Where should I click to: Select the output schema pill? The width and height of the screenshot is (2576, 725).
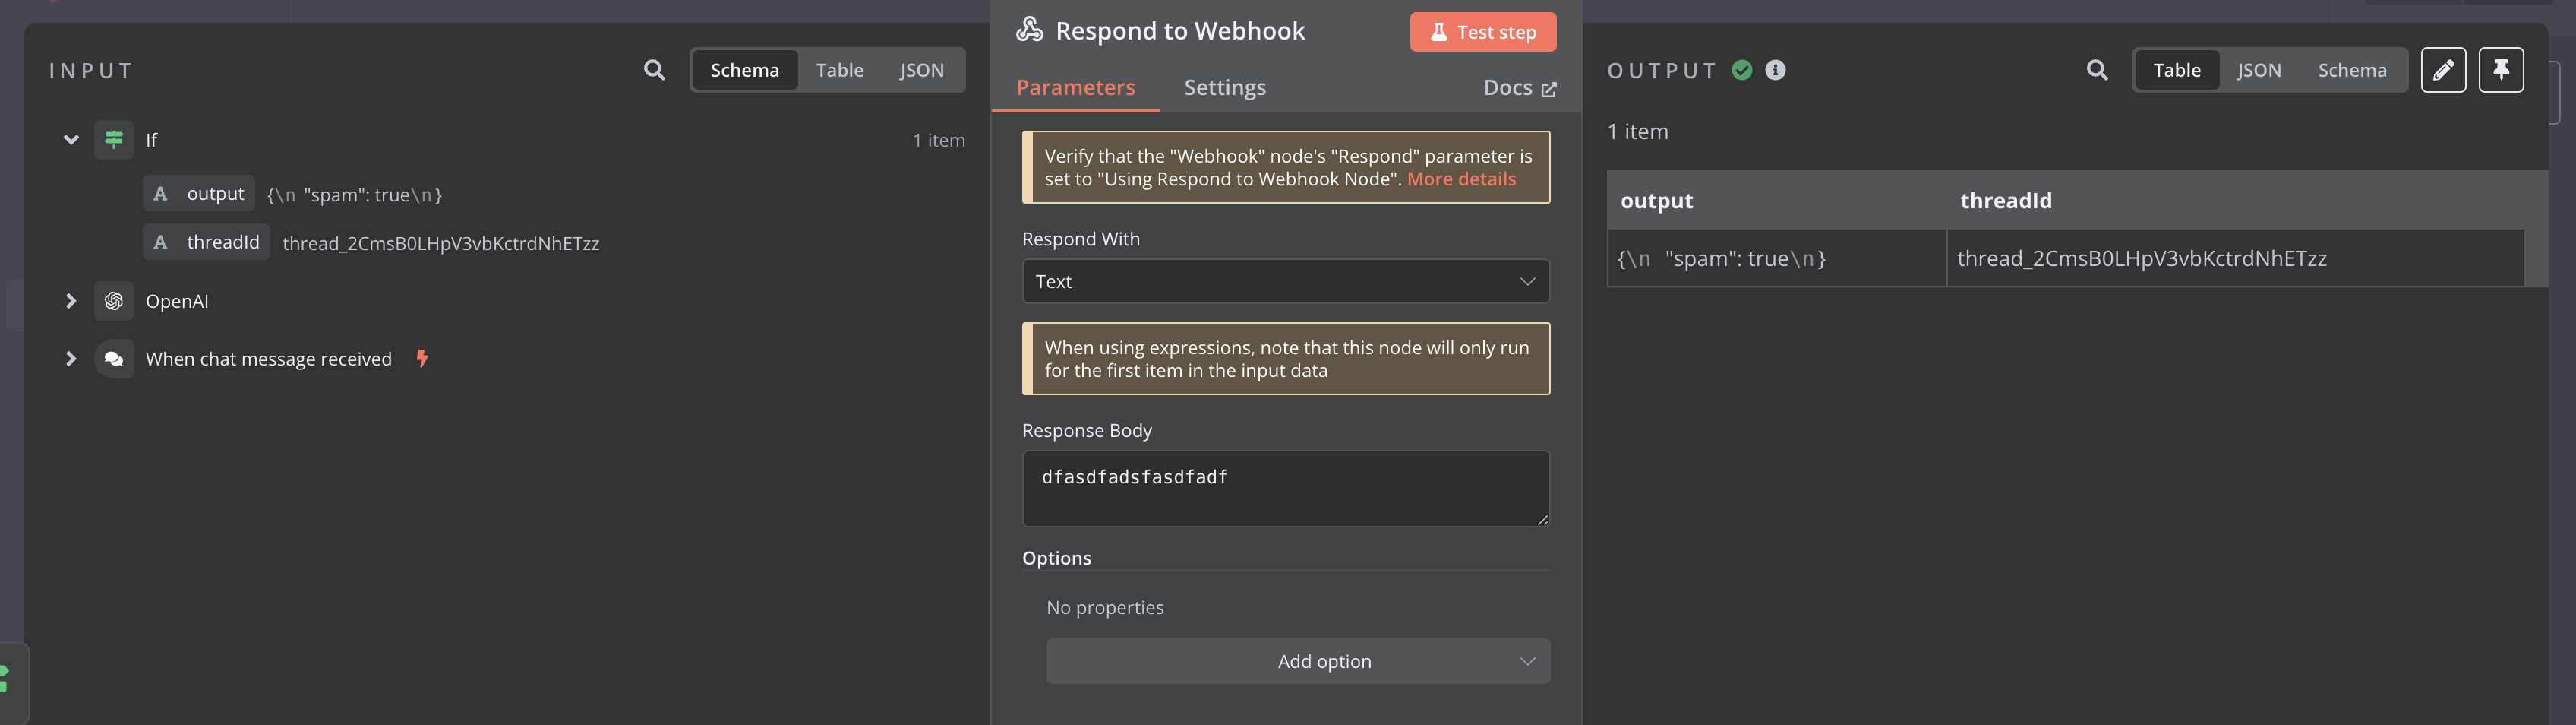point(198,193)
